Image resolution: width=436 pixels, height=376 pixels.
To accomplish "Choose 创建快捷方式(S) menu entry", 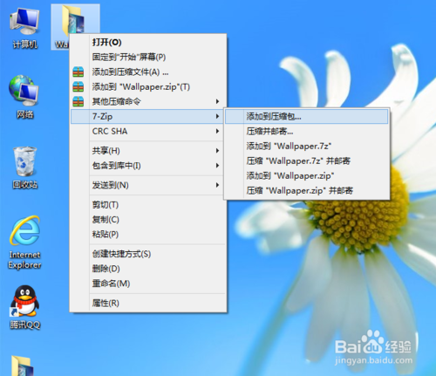I will pos(147,254).
